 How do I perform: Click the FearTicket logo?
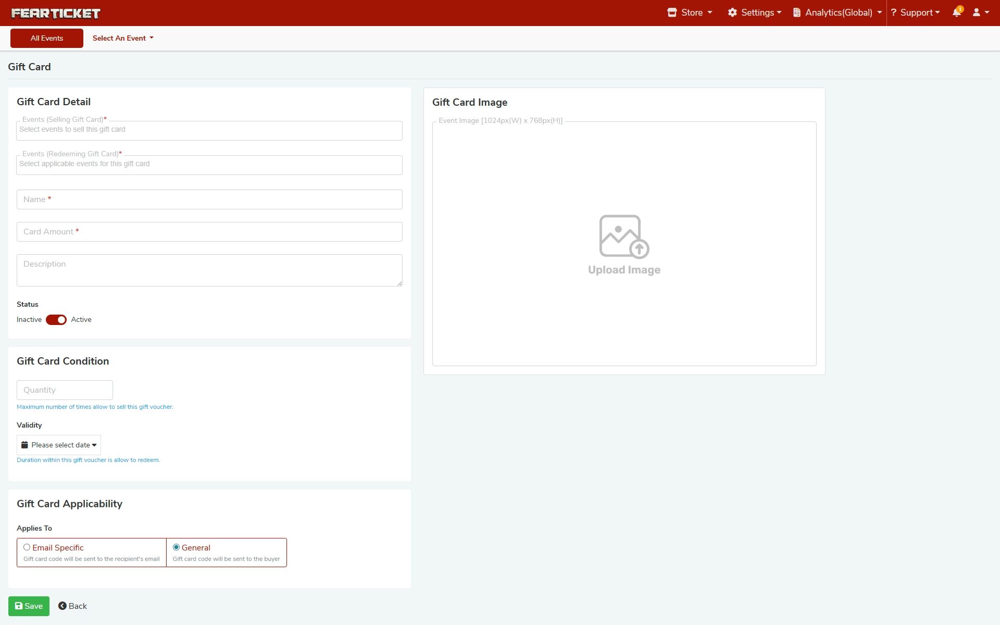pyautogui.click(x=56, y=14)
